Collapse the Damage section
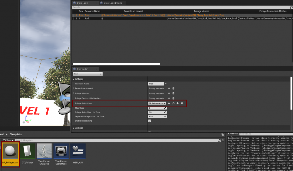 (74, 128)
